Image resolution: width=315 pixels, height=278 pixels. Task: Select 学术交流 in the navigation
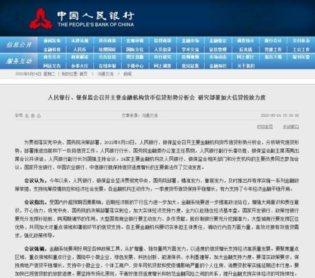(190, 50)
